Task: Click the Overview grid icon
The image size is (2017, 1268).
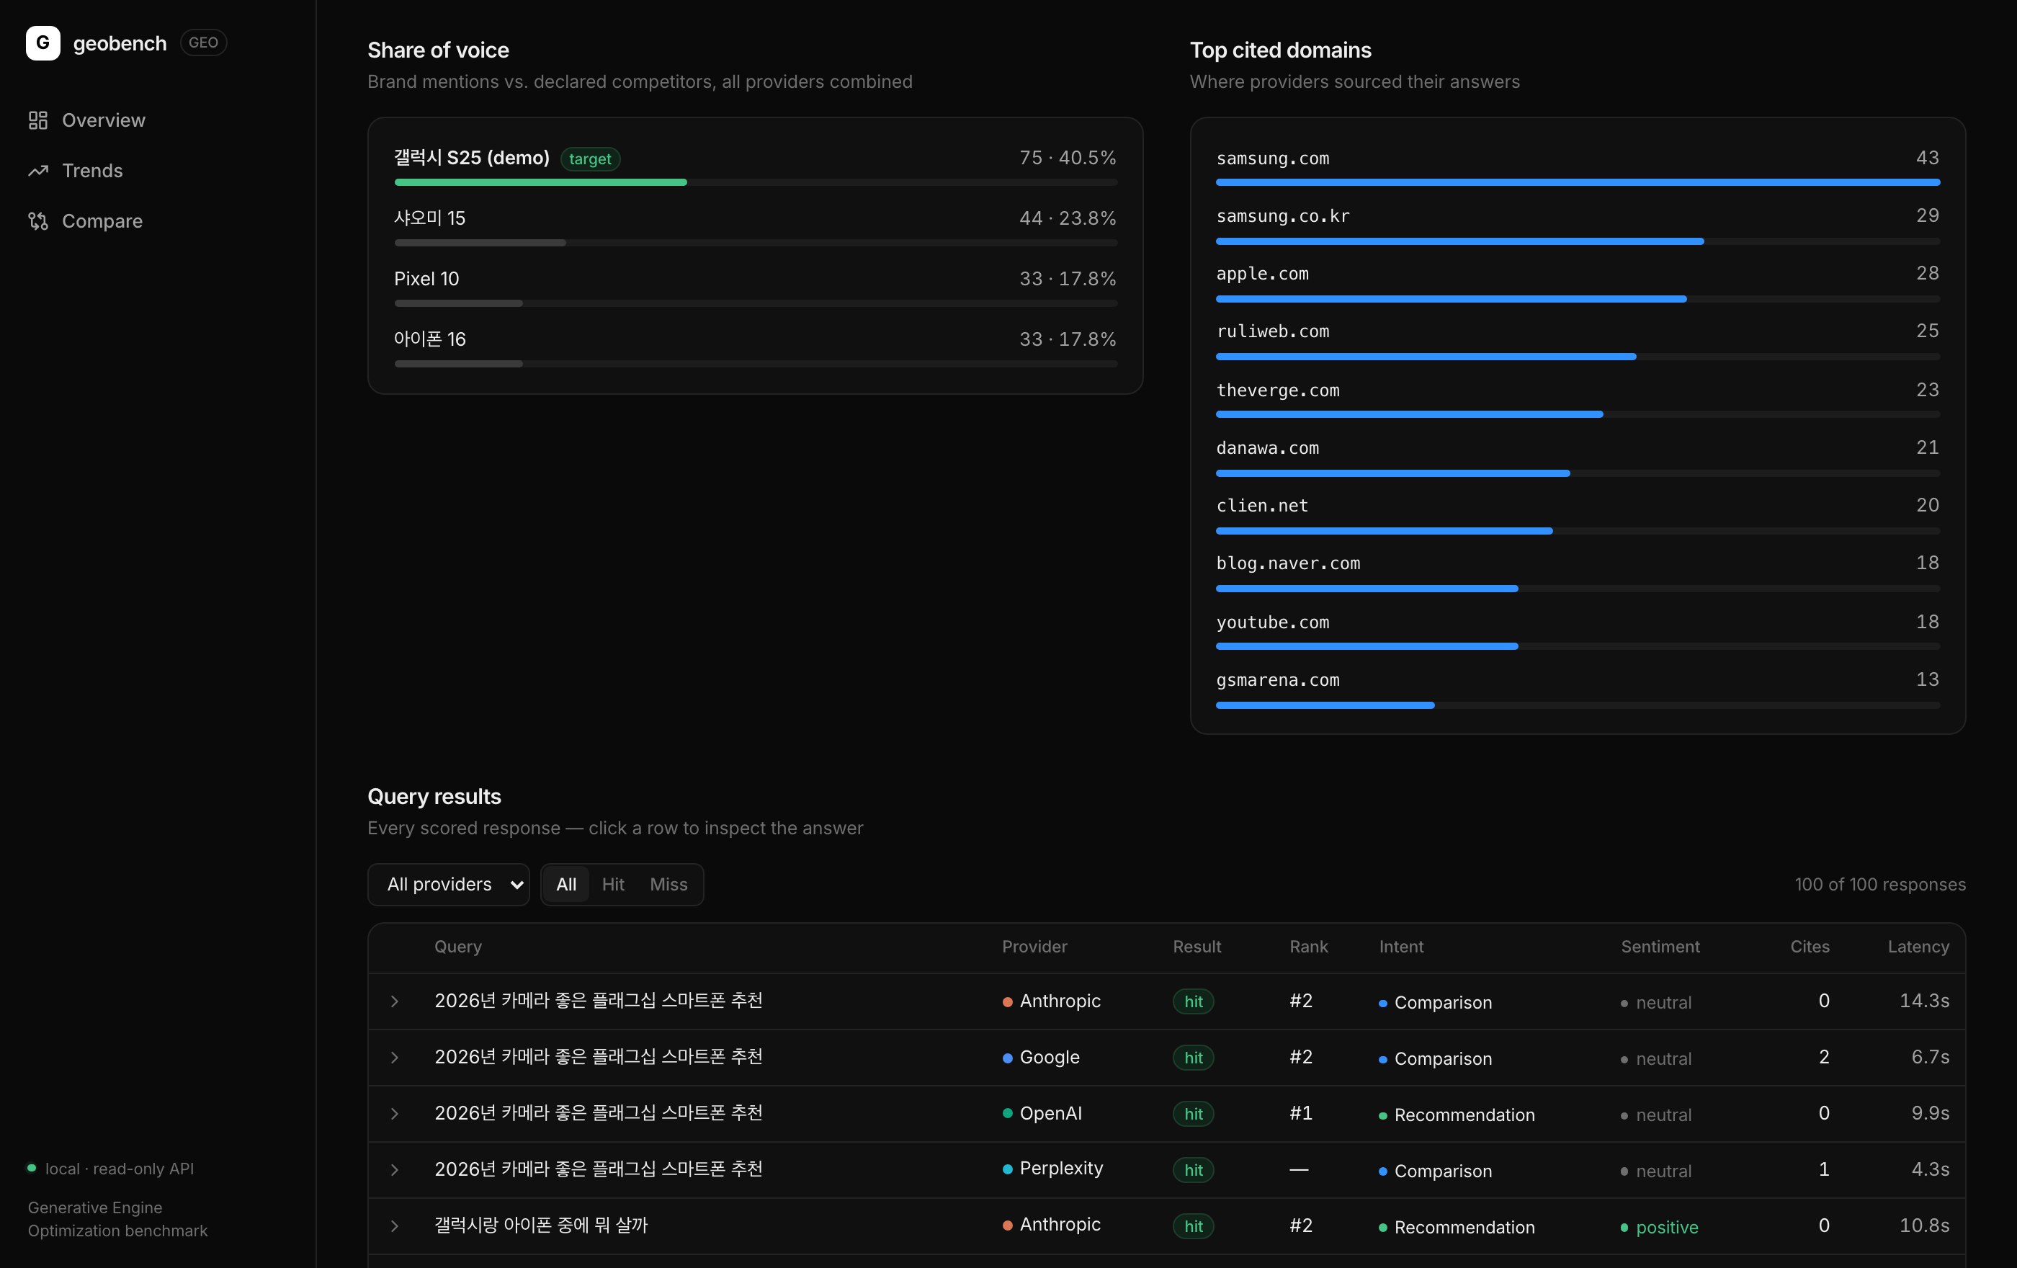Action: [x=37, y=120]
